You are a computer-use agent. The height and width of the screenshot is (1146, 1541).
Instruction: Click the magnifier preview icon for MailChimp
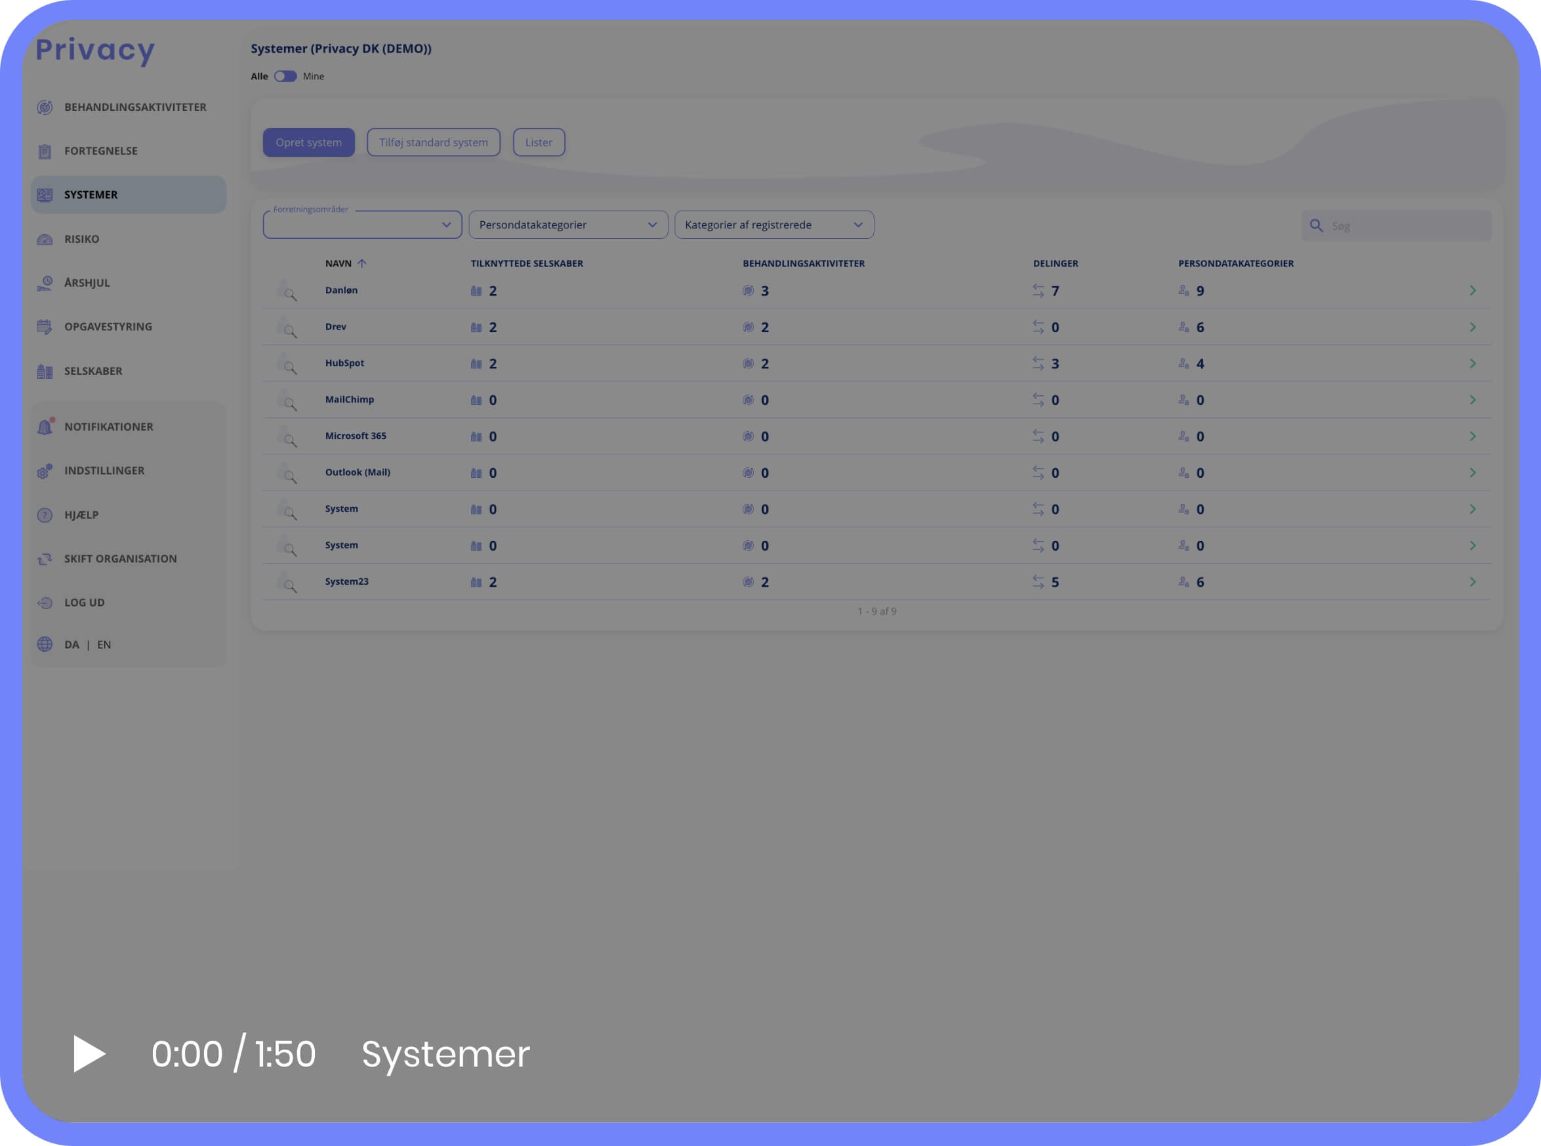[x=287, y=400]
